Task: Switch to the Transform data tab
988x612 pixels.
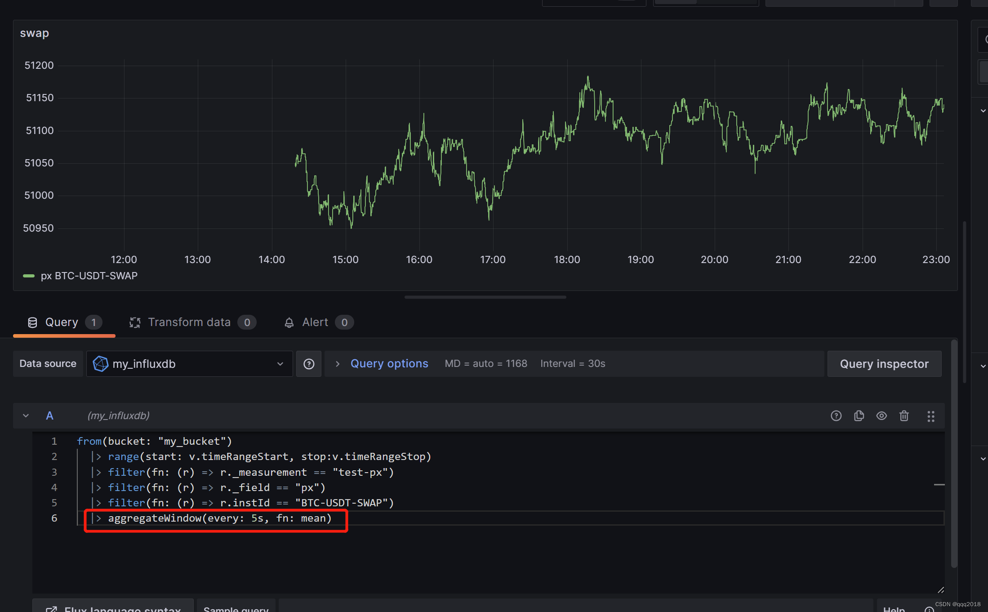Action: click(x=193, y=322)
